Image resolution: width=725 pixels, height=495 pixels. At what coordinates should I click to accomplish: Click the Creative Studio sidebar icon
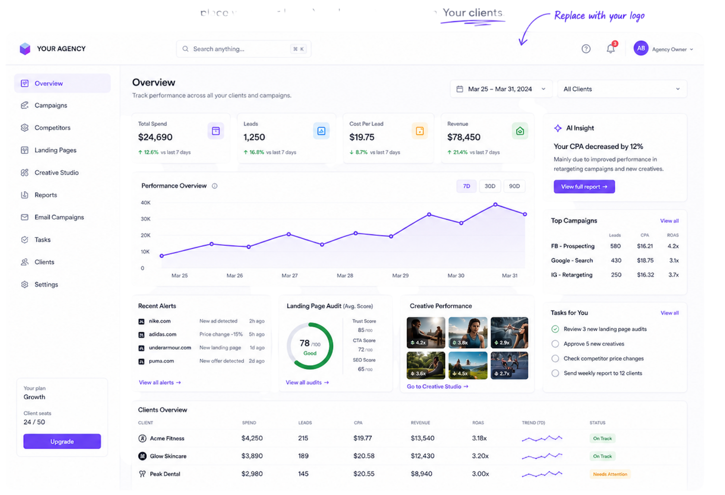pyautogui.click(x=25, y=173)
